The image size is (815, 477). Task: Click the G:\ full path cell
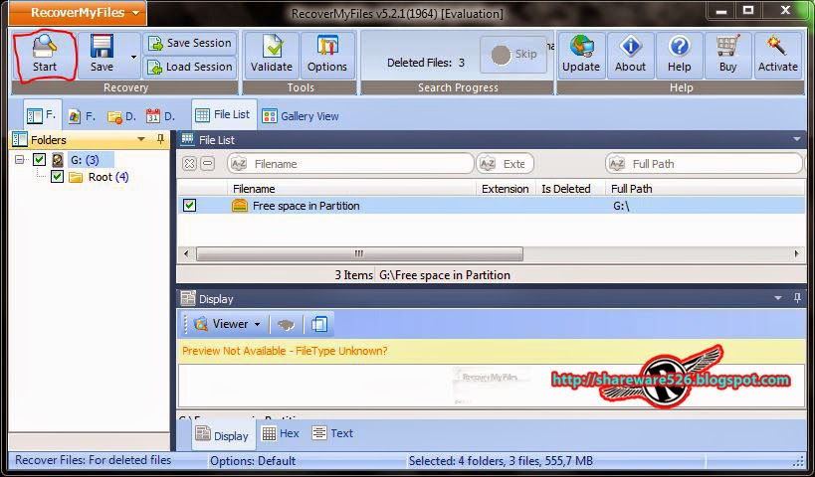[621, 206]
